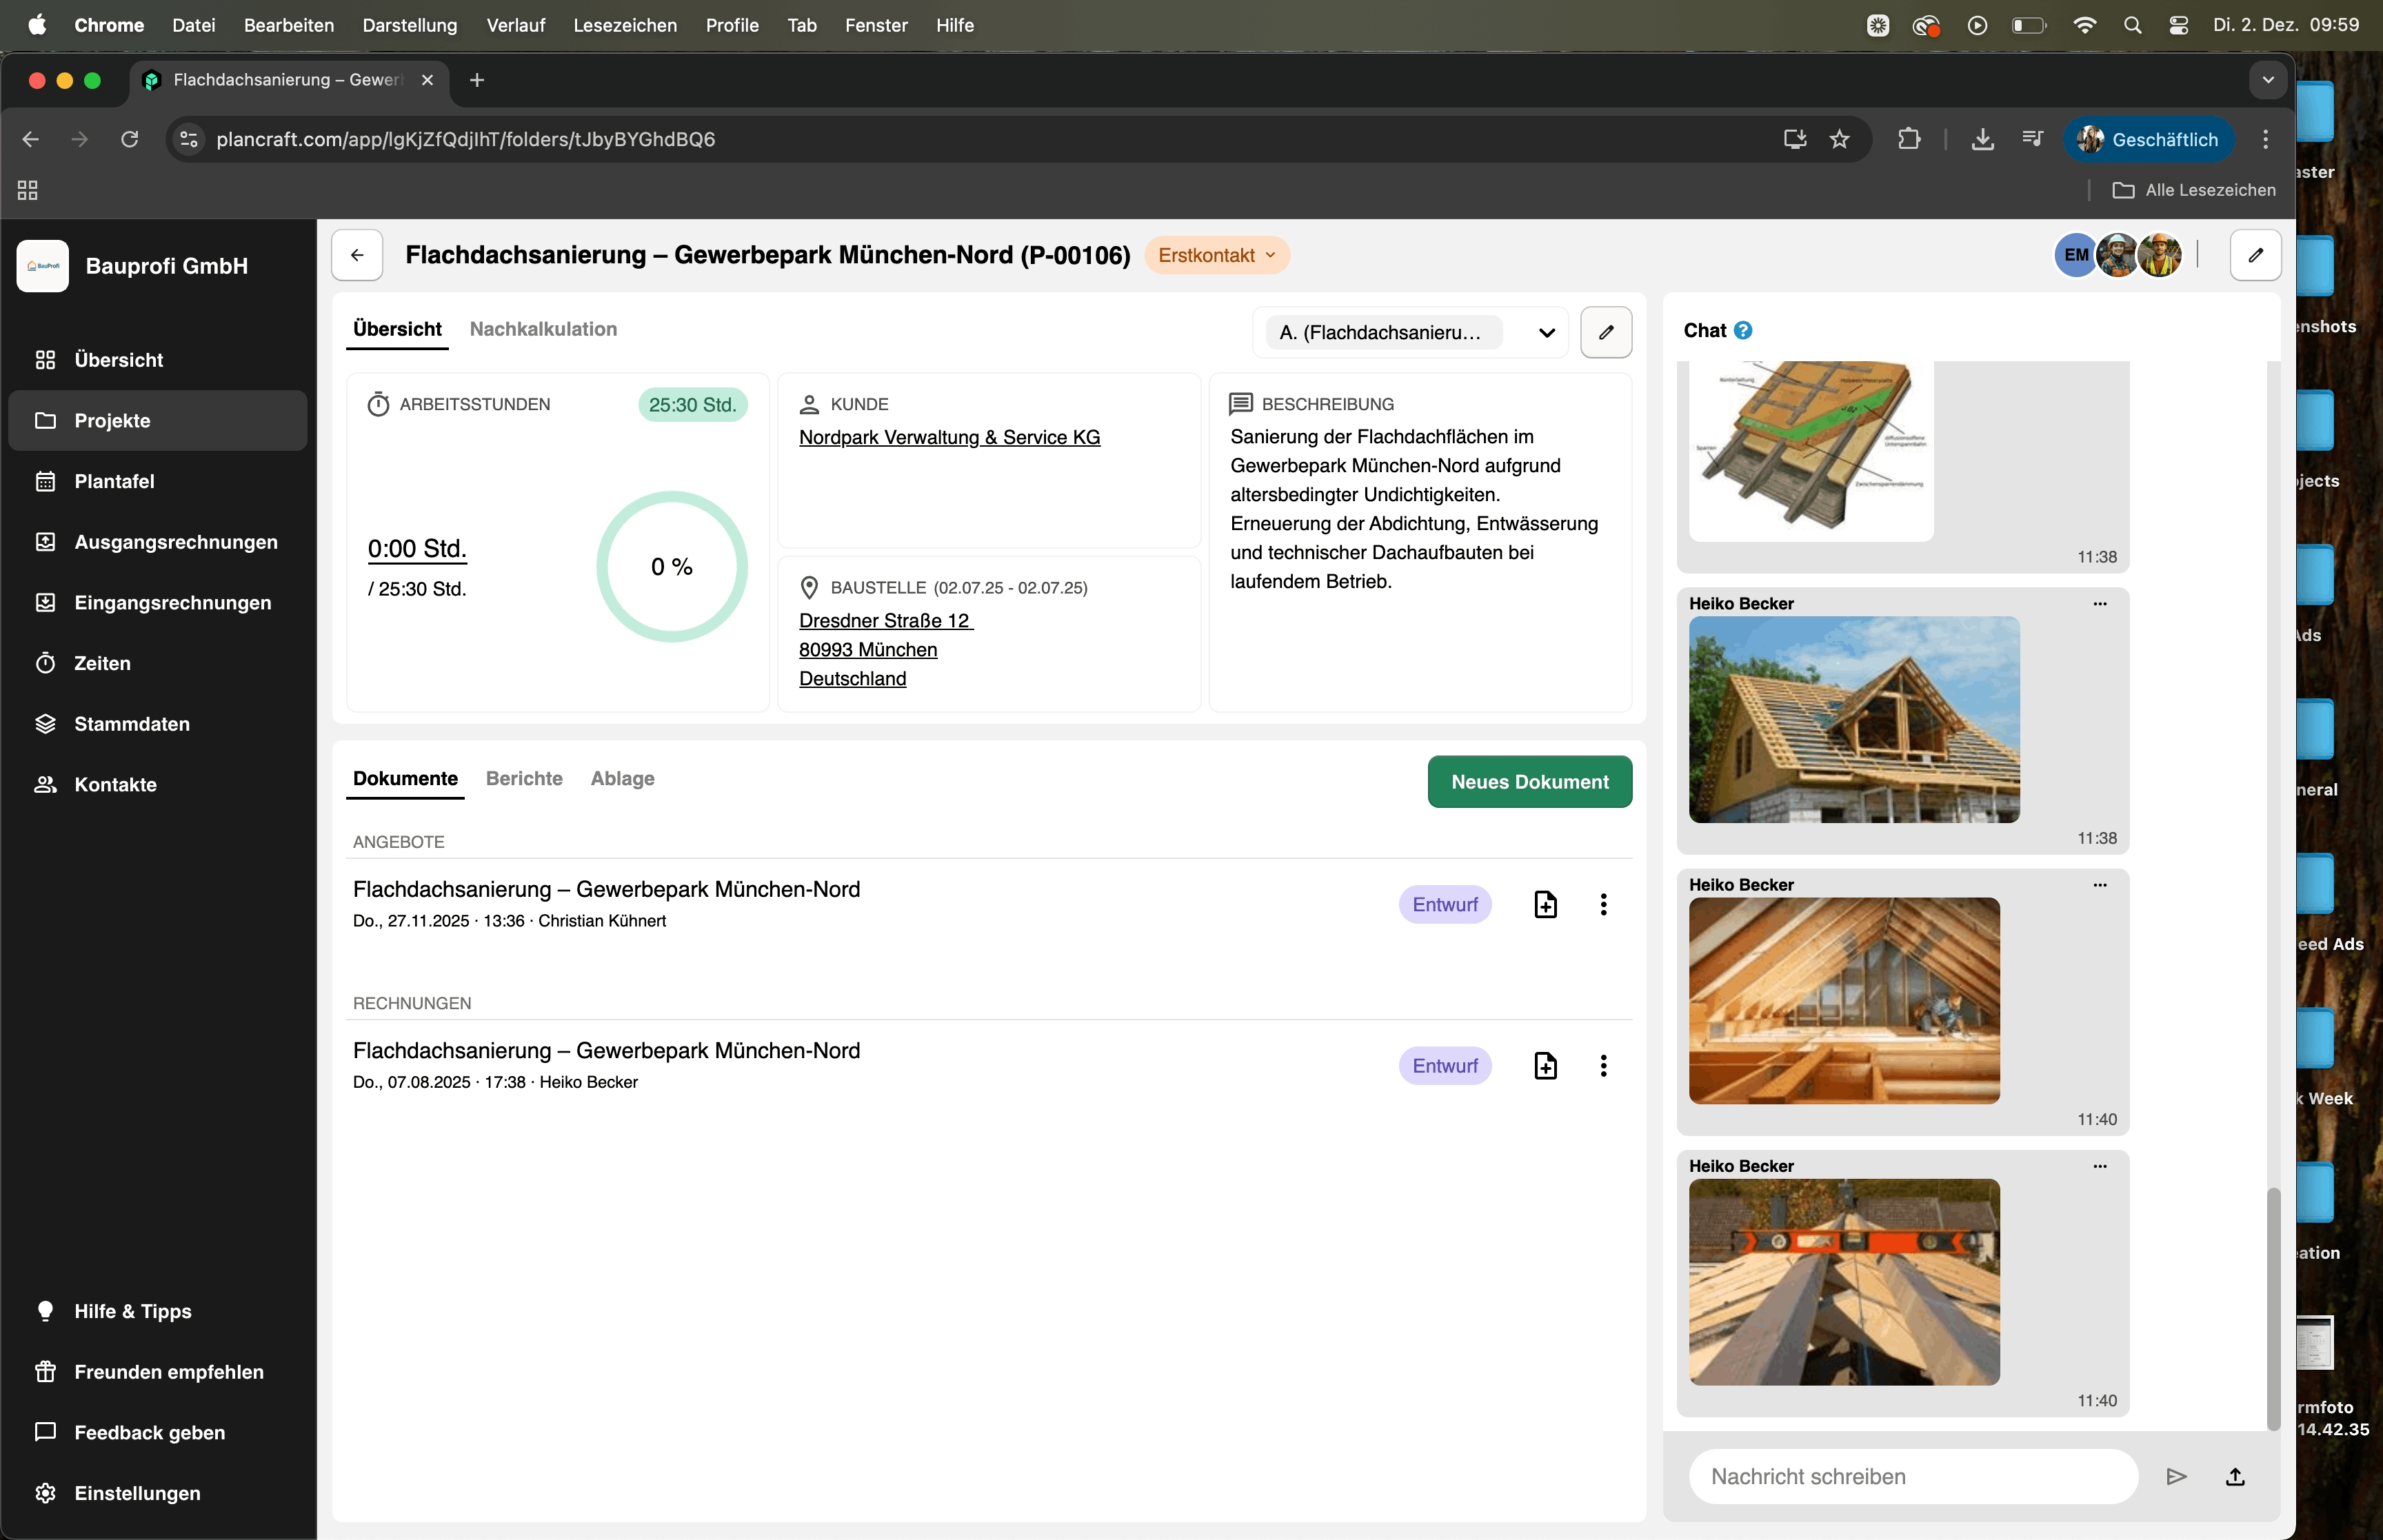Open Plantafel in the sidebar
Screen dimensions: 2383x1540
click(158, 481)
